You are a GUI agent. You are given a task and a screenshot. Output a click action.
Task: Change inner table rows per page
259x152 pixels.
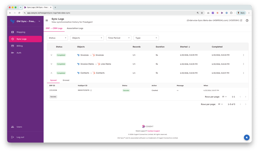click(224, 97)
